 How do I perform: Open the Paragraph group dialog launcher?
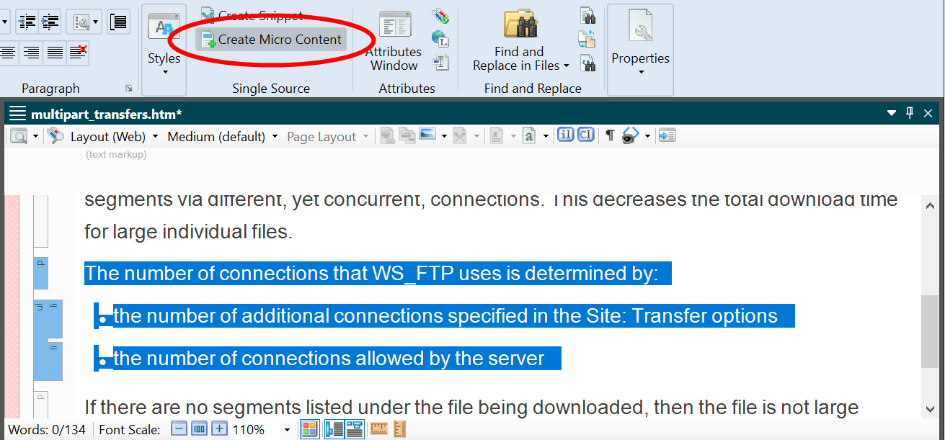(x=128, y=88)
